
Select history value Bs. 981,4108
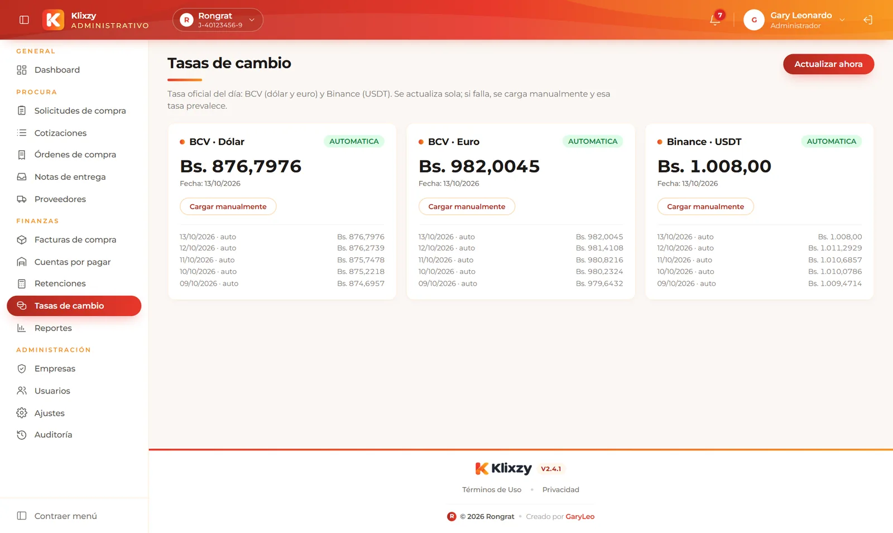(599, 248)
